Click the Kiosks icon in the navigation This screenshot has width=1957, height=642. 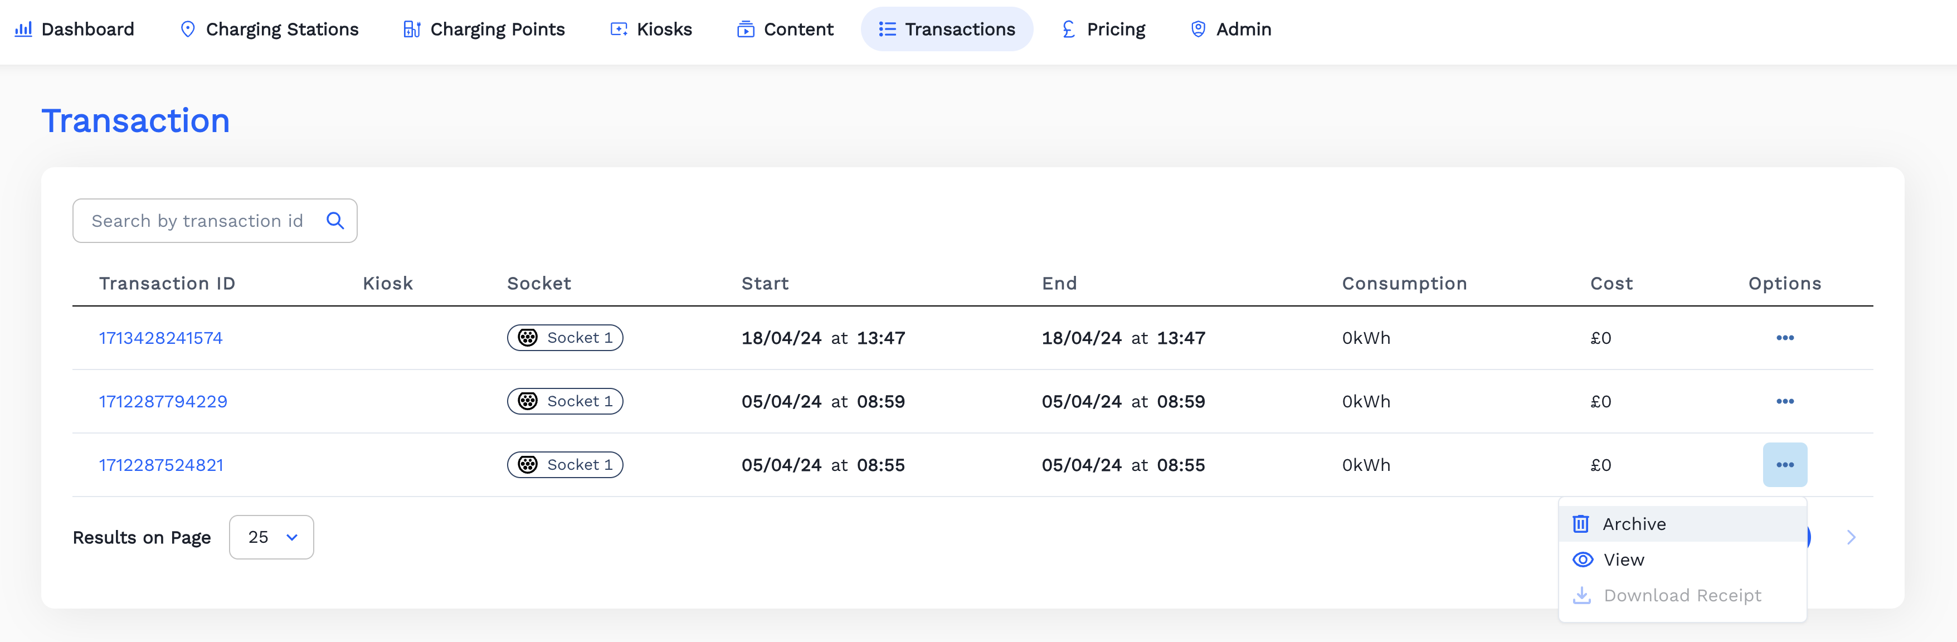pyautogui.click(x=617, y=29)
